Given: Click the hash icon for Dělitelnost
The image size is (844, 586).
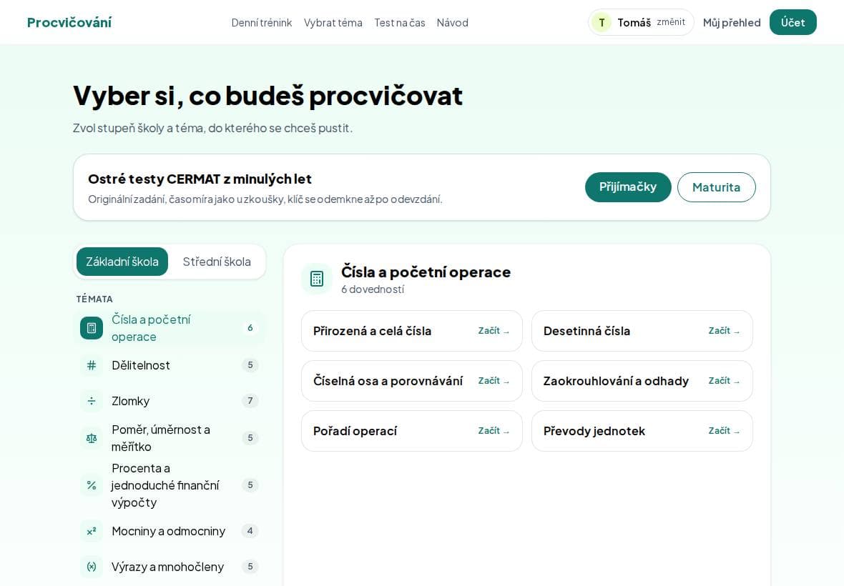Looking at the screenshot, I should pos(92,366).
